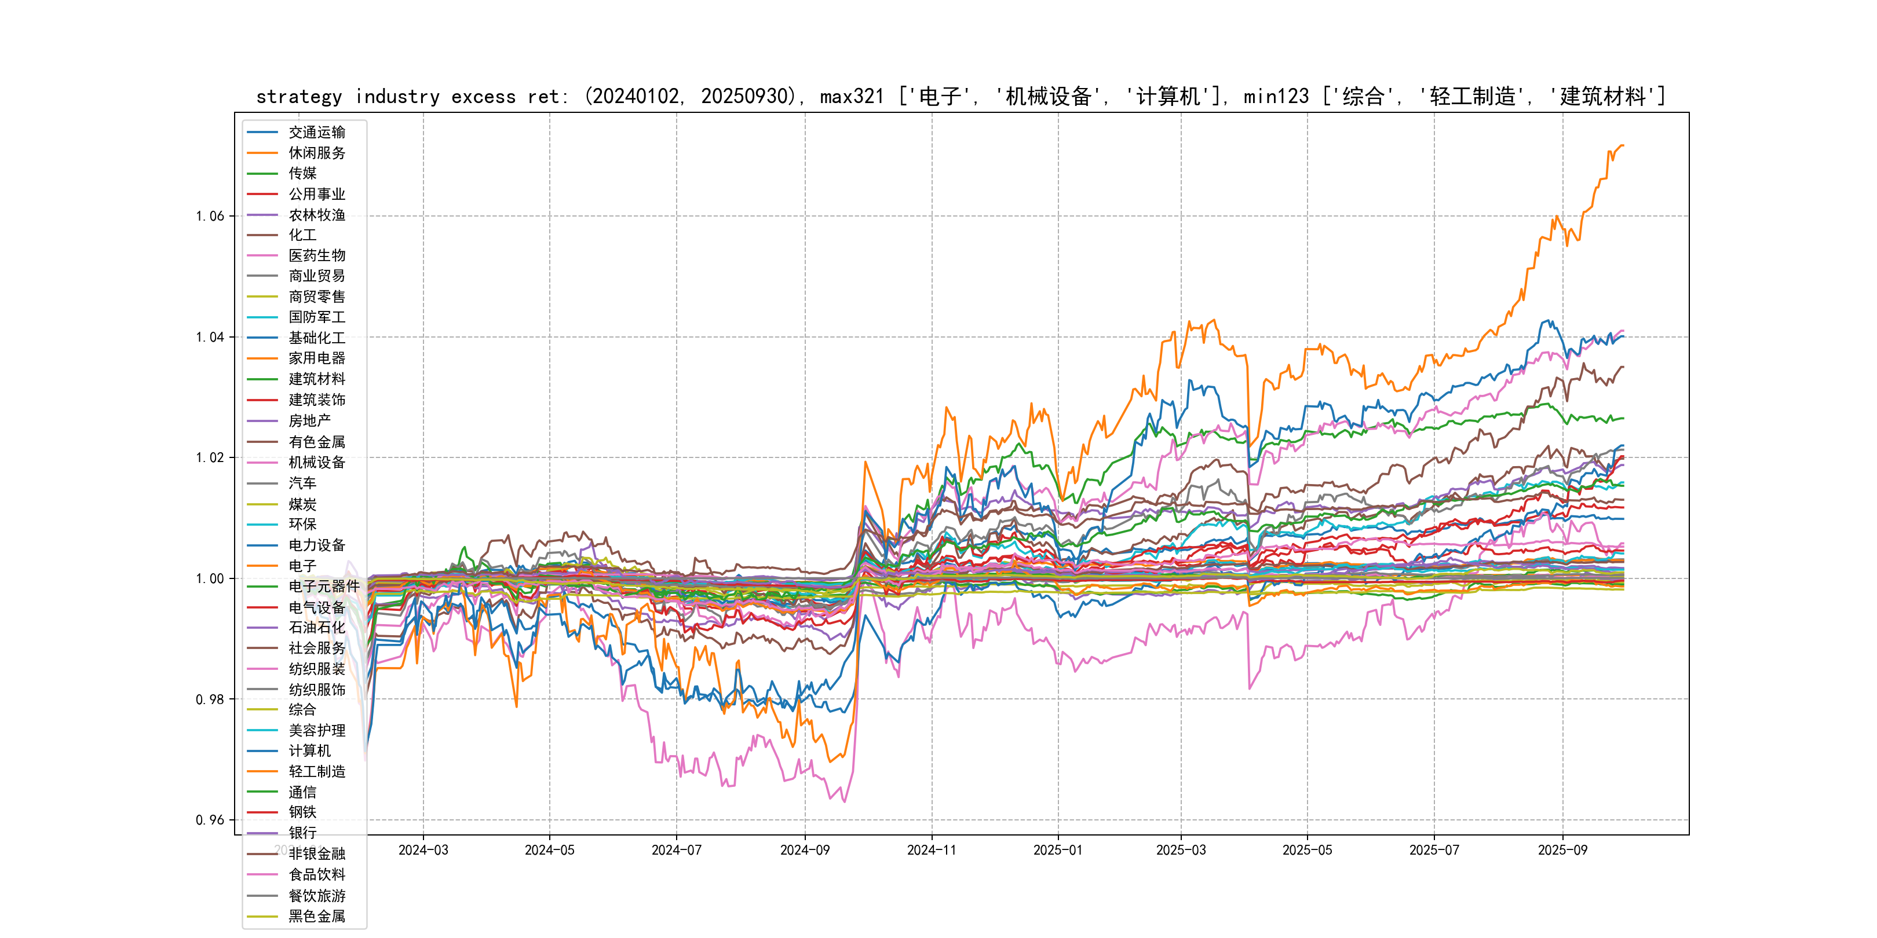Click the 农林牧渔 legend label
Image resolution: width=1877 pixels, height=938 pixels.
click(316, 215)
